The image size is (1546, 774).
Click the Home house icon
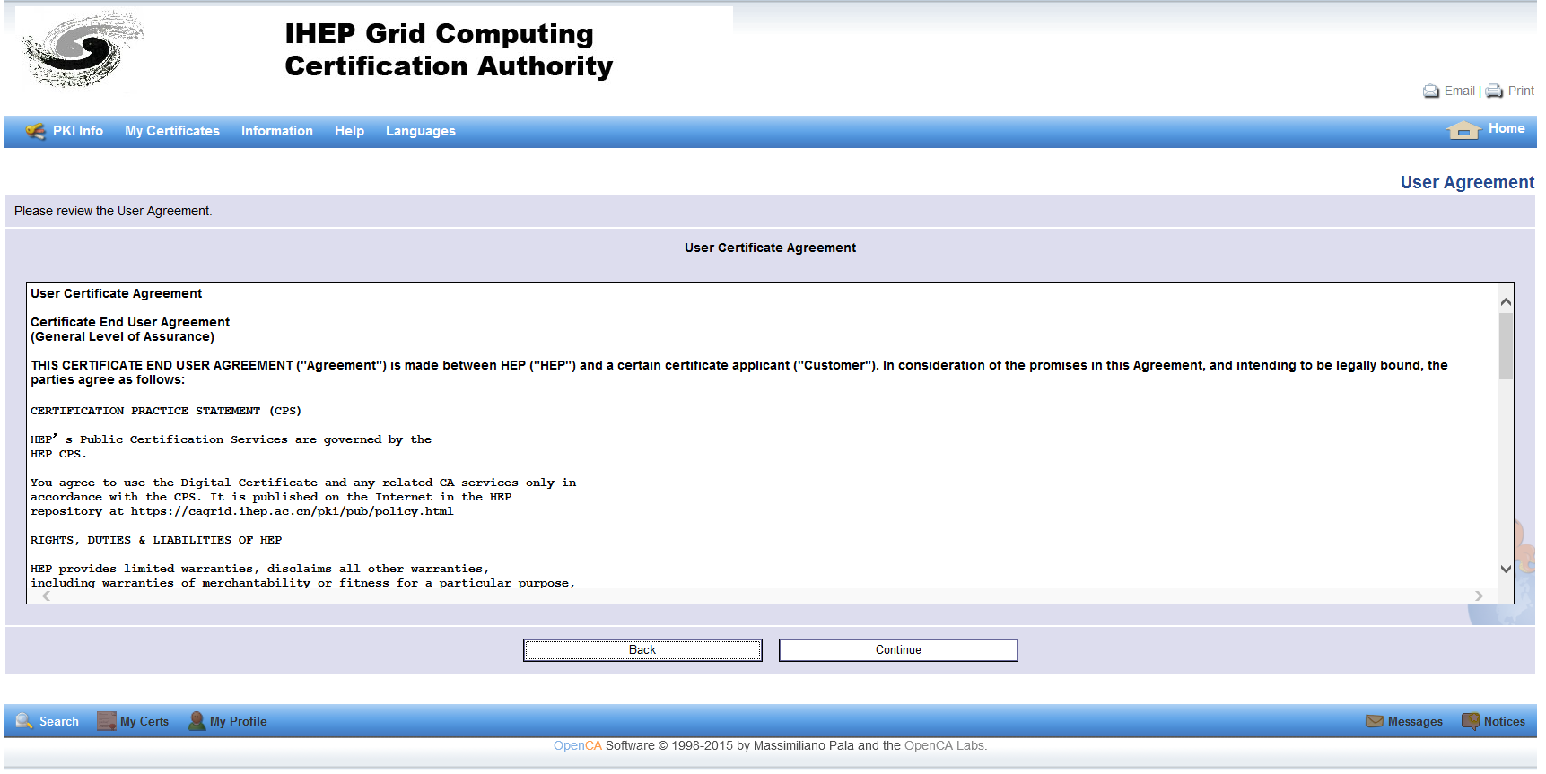click(x=1463, y=130)
